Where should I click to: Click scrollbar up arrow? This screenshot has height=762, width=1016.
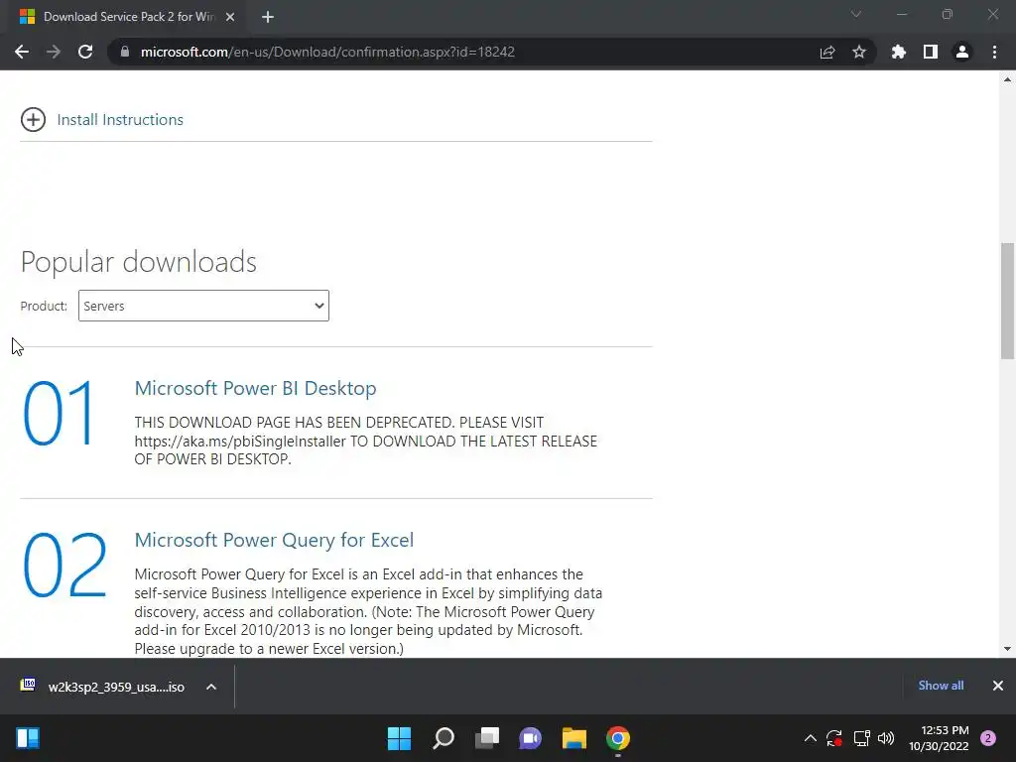(x=1007, y=79)
